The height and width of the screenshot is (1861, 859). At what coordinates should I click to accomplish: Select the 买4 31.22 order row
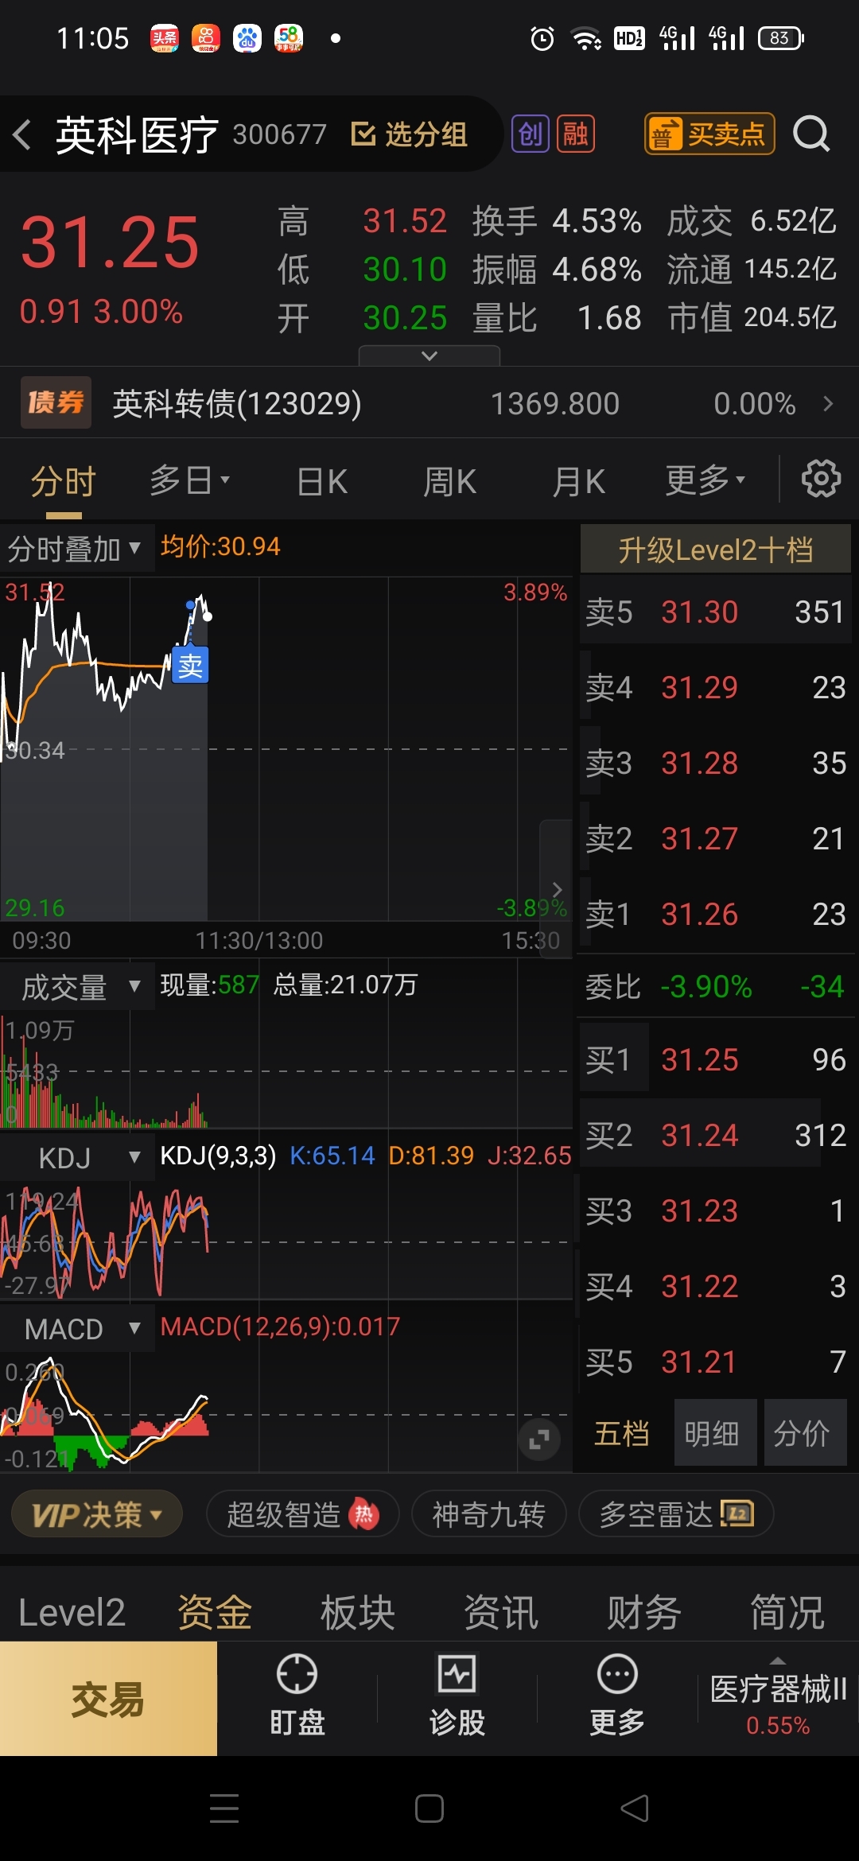pos(715,1286)
